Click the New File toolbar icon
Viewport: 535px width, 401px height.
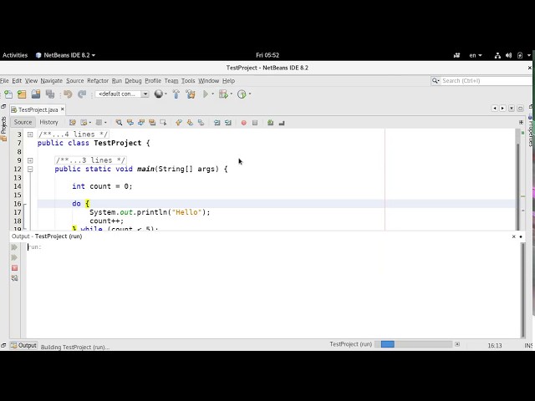tap(8, 94)
